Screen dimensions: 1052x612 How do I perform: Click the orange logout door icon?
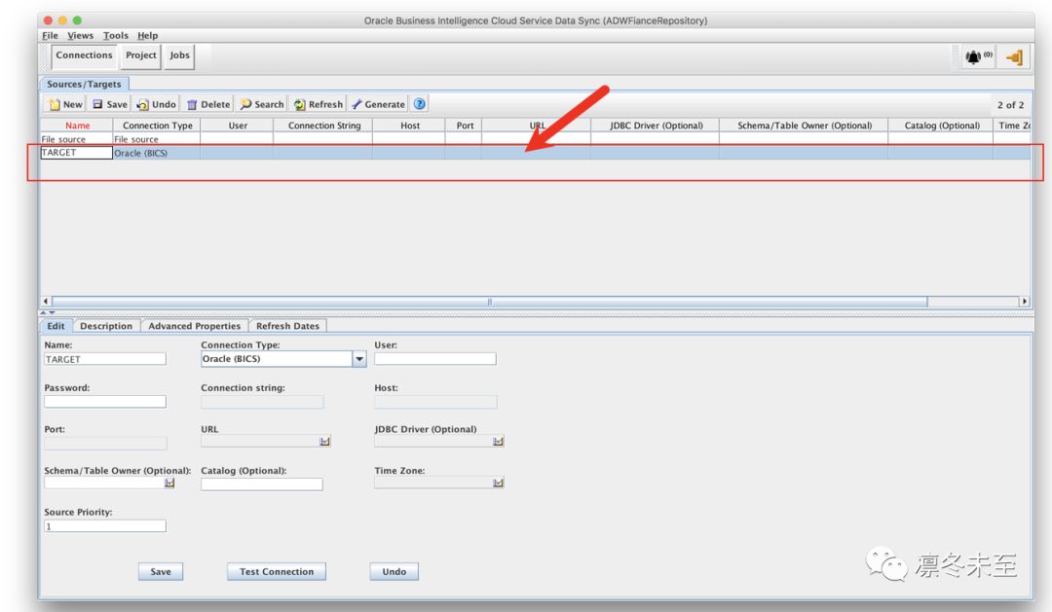click(x=1014, y=57)
